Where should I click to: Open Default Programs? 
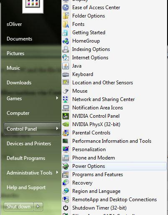point(26,158)
